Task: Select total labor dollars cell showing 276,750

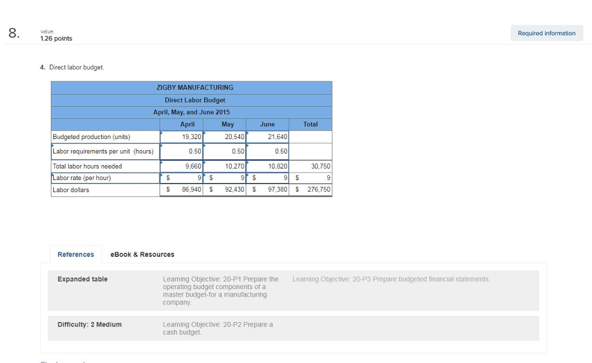Action: tap(310, 189)
